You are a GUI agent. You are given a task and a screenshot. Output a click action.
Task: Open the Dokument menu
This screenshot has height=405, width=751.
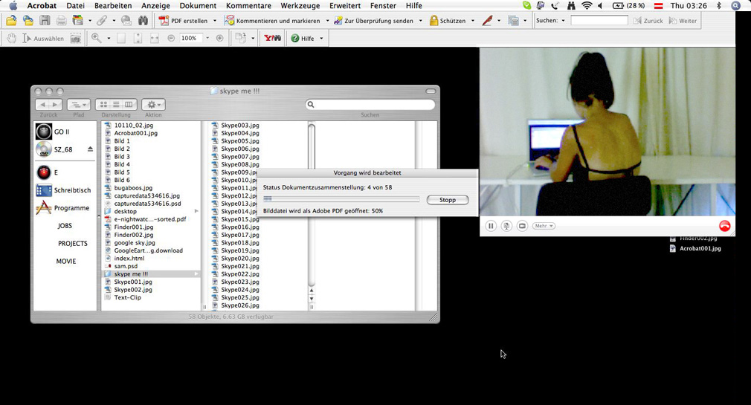(x=198, y=6)
